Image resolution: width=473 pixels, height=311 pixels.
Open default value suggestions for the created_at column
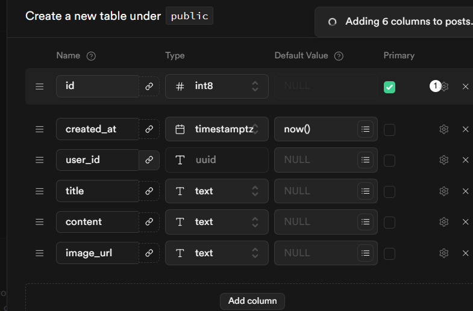pos(365,129)
